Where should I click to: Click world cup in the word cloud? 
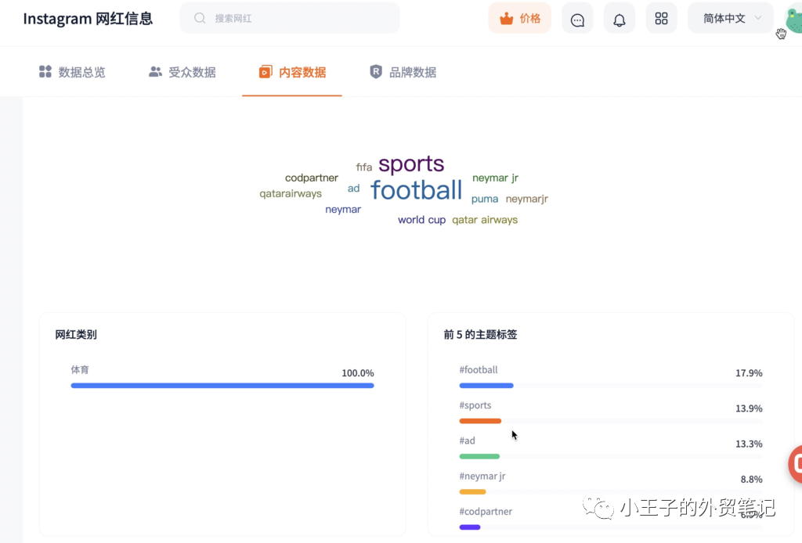pos(422,220)
